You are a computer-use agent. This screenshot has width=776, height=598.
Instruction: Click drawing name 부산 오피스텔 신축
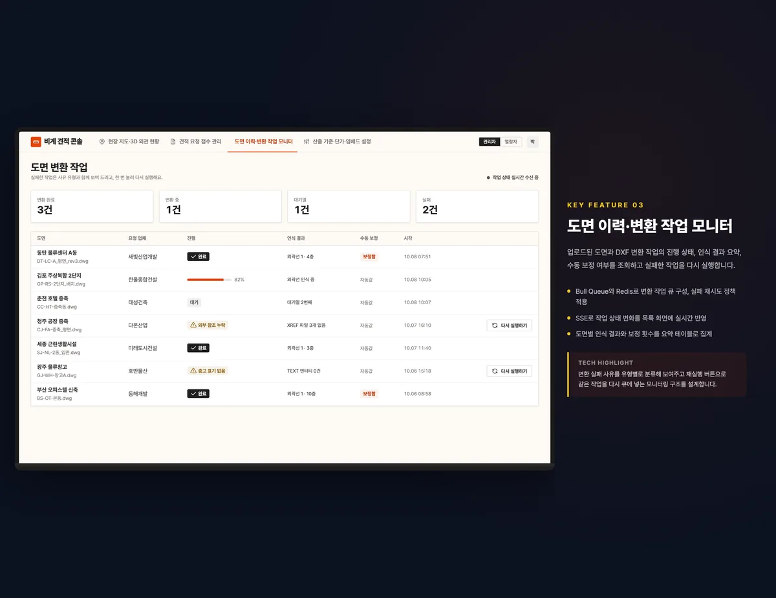pos(58,390)
